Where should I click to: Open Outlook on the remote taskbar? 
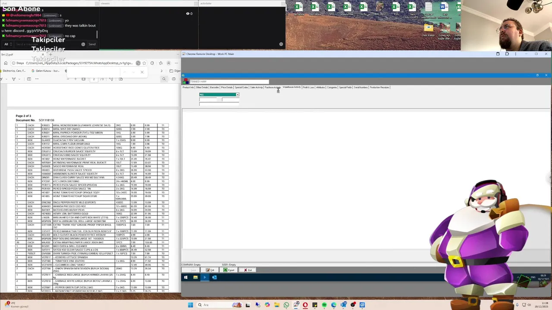(214, 277)
